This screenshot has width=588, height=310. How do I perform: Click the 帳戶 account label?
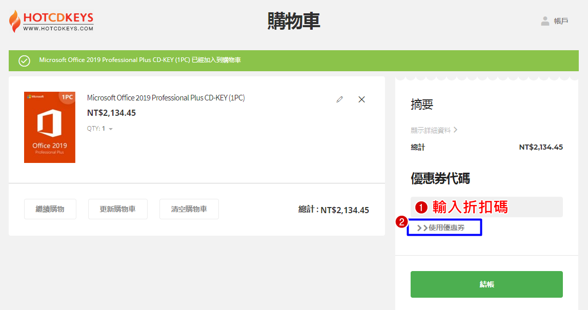click(x=561, y=21)
